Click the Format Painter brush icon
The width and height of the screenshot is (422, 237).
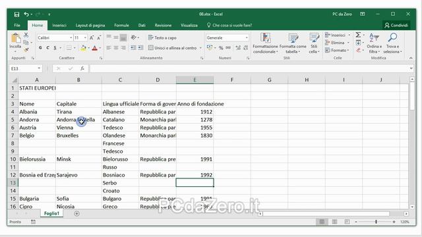point(26,50)
